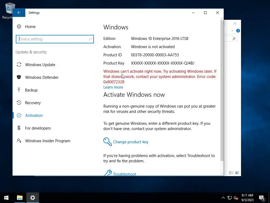
Task: Click the For developers tools icon
Action: click(19, 128)
